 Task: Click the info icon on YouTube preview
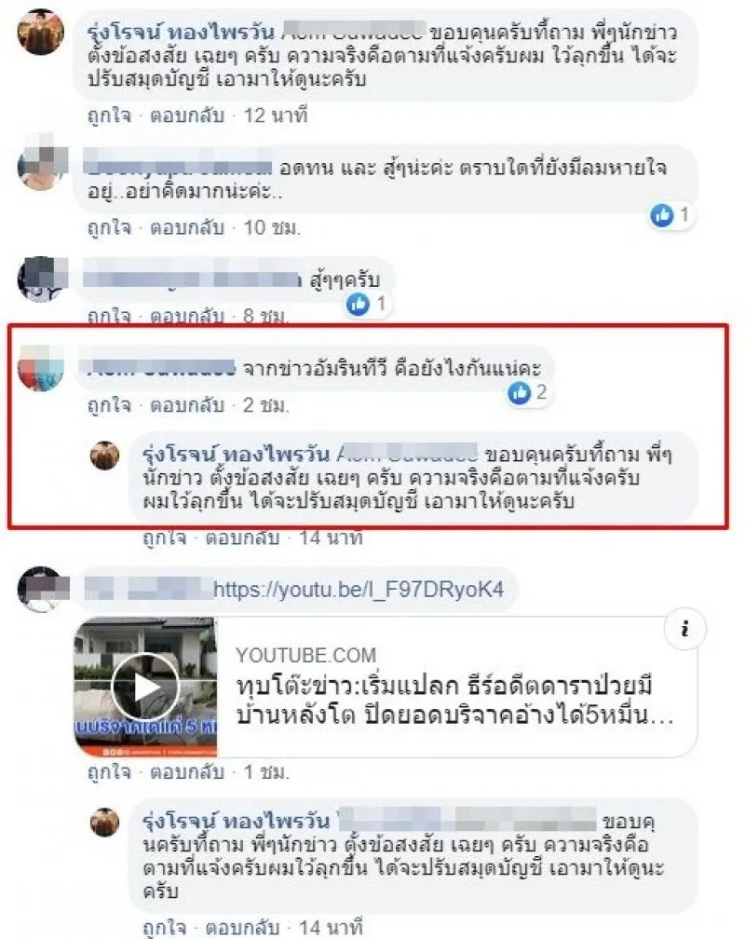(x=684, y=630)
